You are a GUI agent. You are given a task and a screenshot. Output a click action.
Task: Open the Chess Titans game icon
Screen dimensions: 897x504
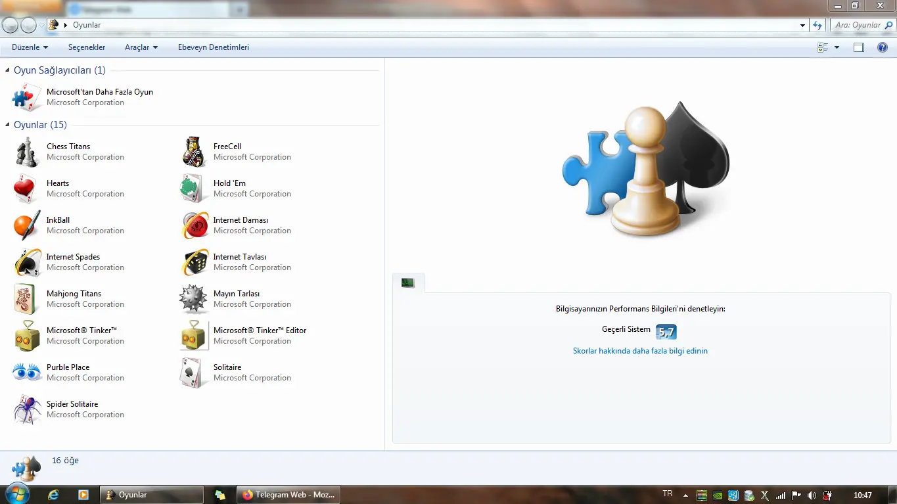pos(27,152)
